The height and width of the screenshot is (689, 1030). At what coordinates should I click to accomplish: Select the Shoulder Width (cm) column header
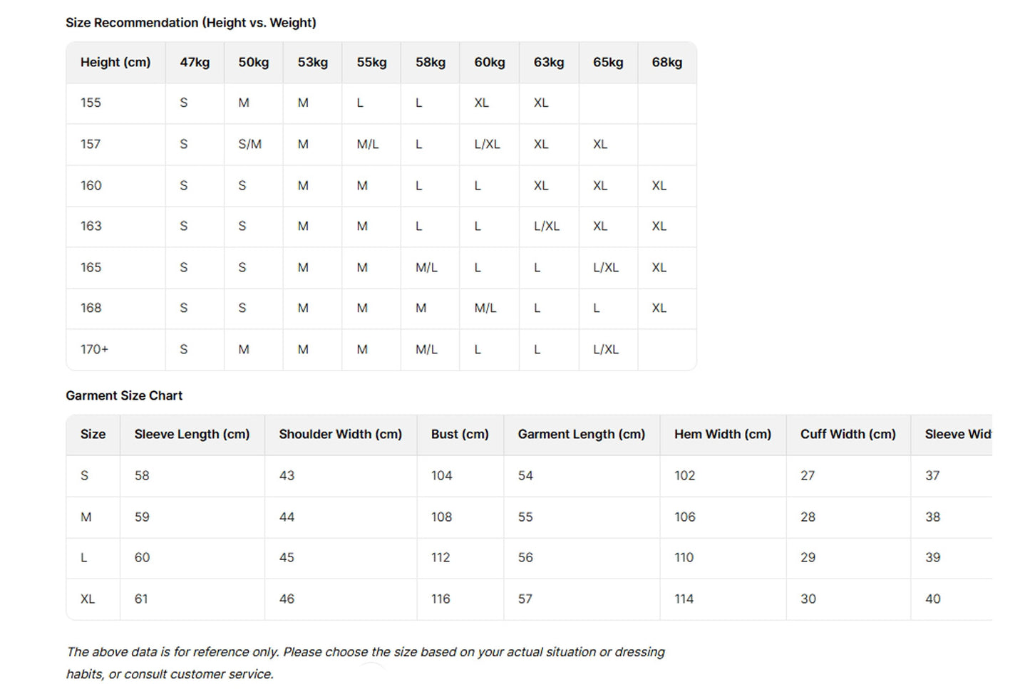[340, 435]
